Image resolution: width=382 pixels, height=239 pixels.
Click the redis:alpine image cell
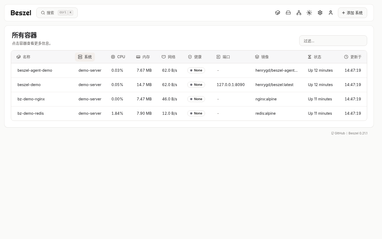pyautogui.click(x=266, y=113)
